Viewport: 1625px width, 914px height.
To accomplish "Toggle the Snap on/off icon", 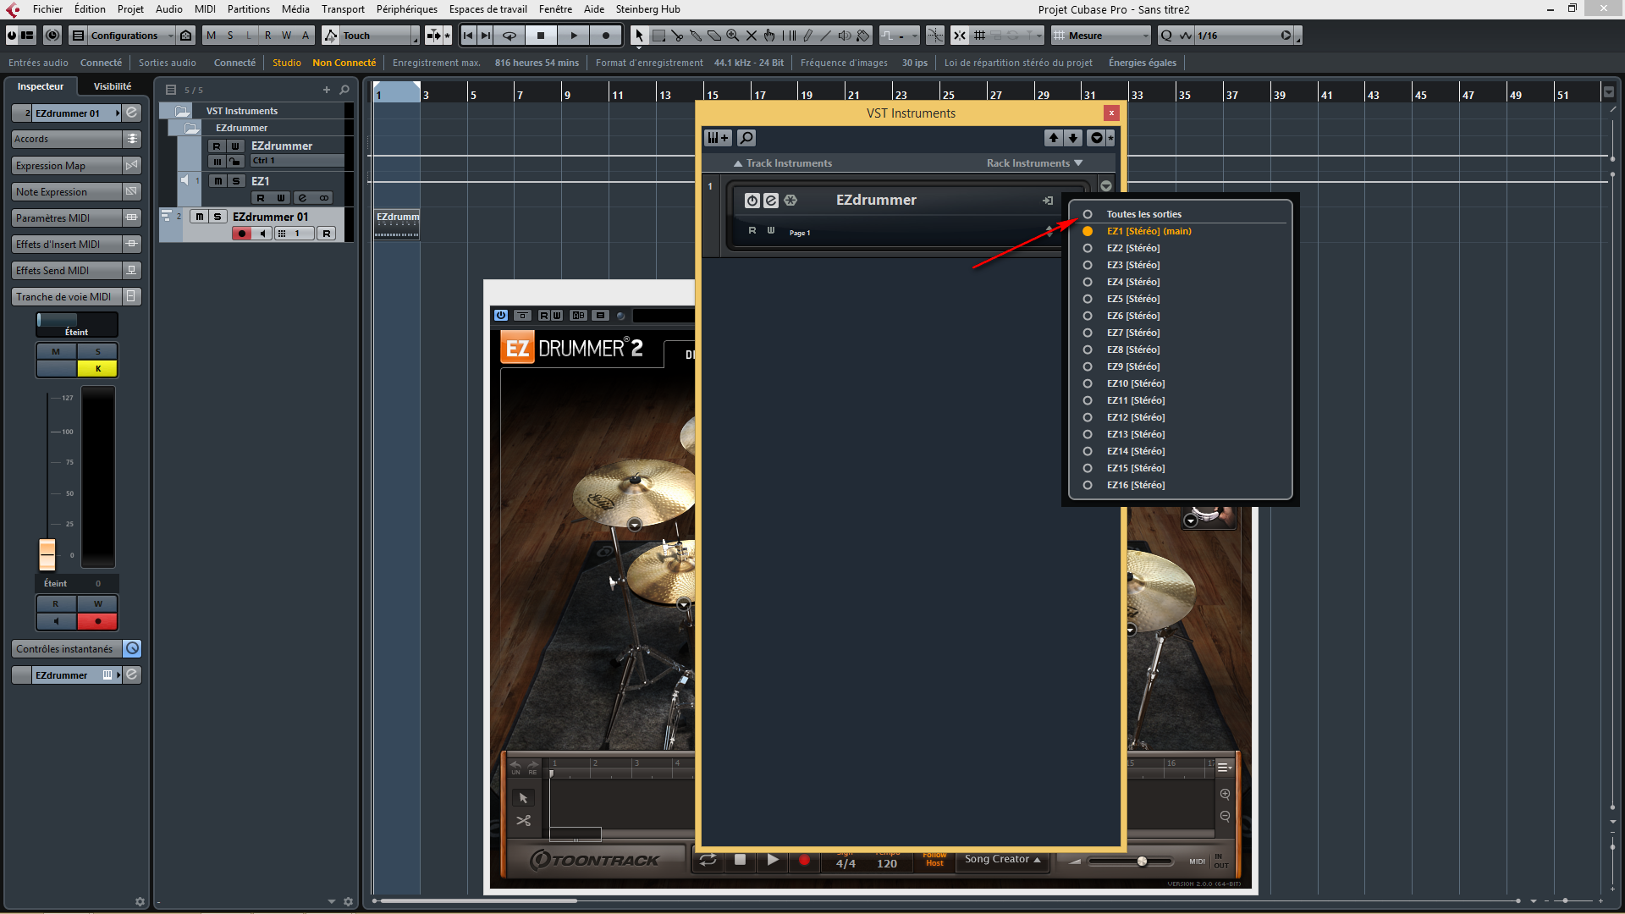I will 959,36.
